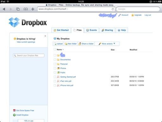Open the Account link

[125, 15]
